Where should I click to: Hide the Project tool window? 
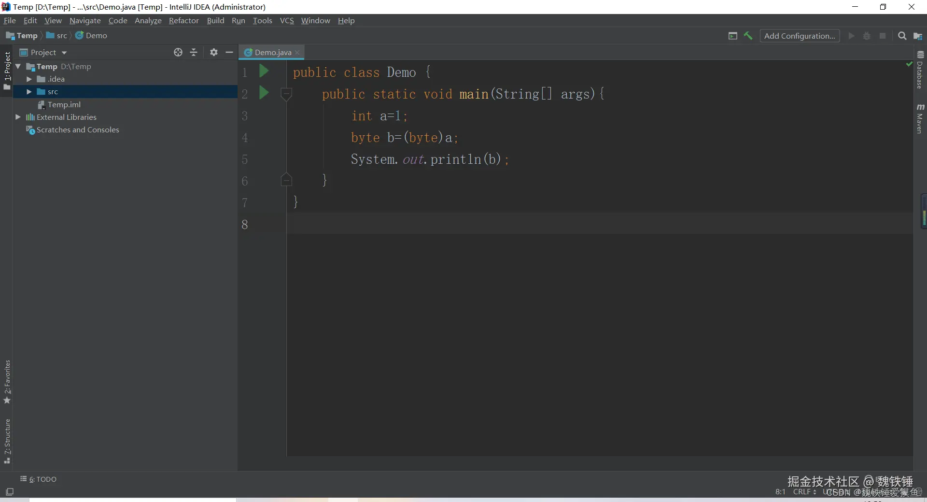point(229,52)
